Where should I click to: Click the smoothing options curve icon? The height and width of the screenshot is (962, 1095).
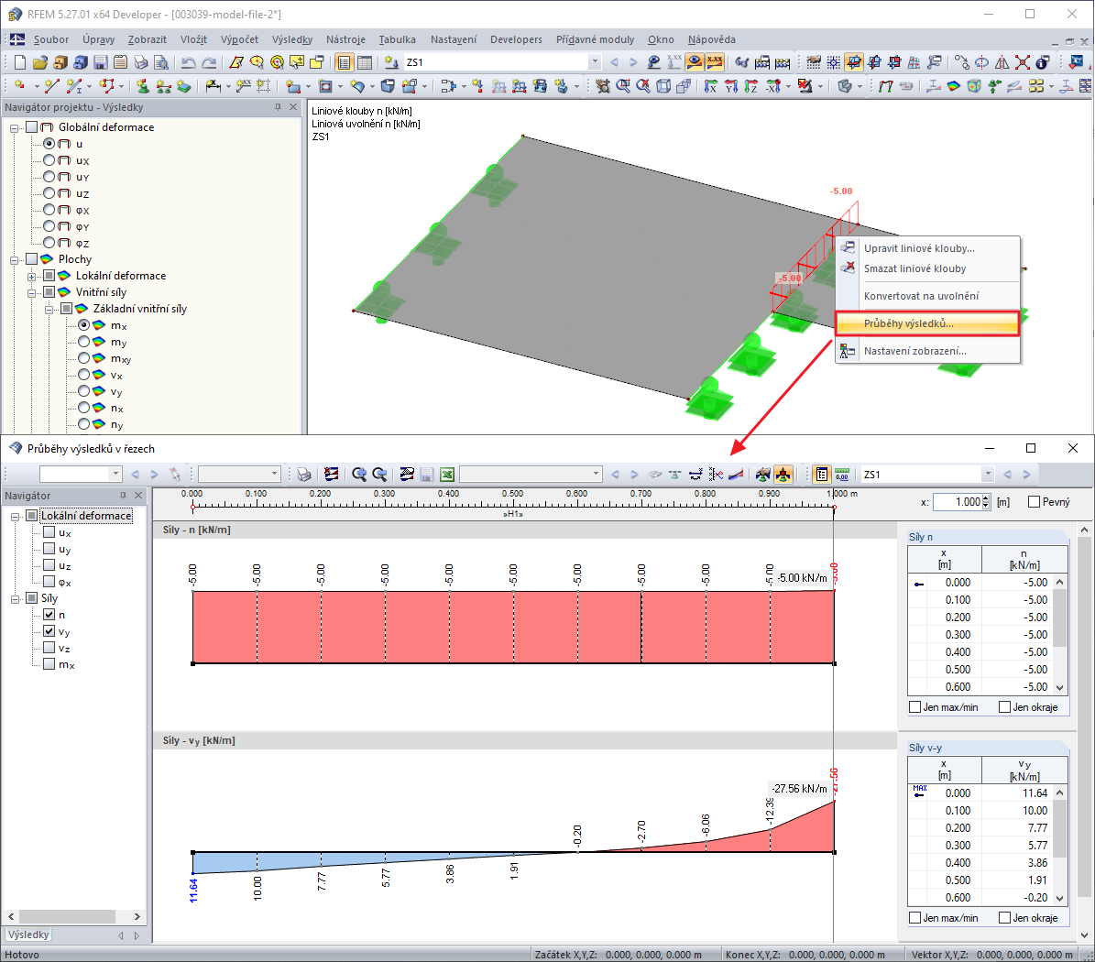736,475
